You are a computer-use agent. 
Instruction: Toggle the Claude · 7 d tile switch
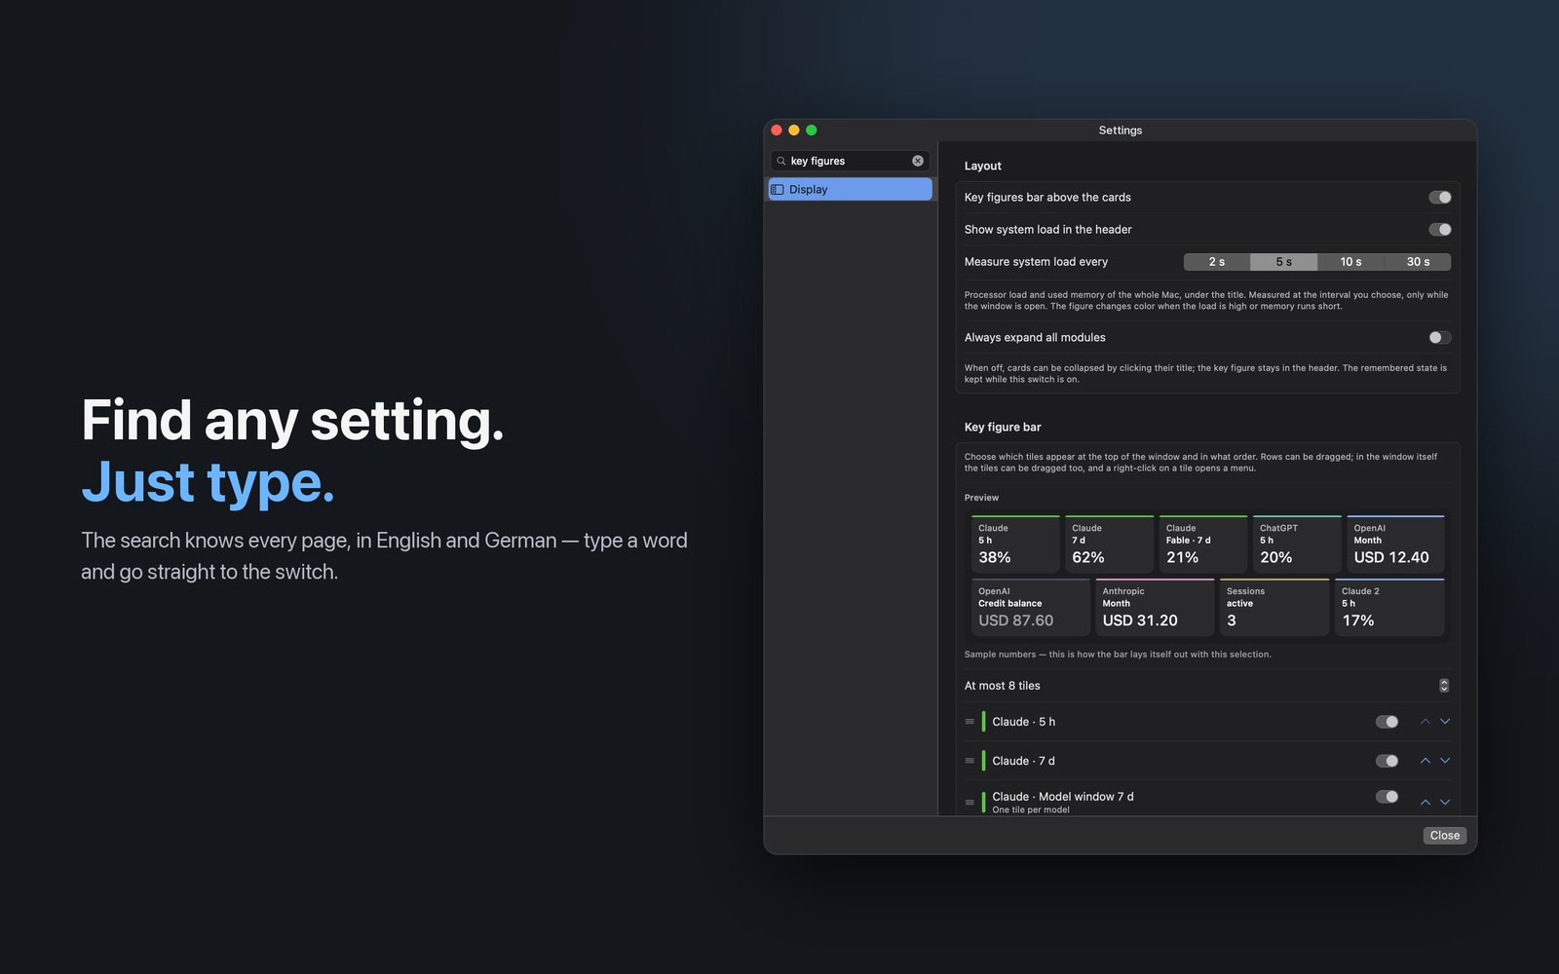point(1387,761)
